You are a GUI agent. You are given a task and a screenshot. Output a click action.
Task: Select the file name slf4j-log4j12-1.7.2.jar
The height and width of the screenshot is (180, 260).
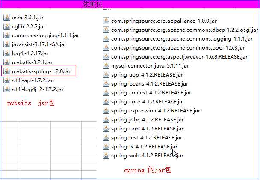point(38,89)
